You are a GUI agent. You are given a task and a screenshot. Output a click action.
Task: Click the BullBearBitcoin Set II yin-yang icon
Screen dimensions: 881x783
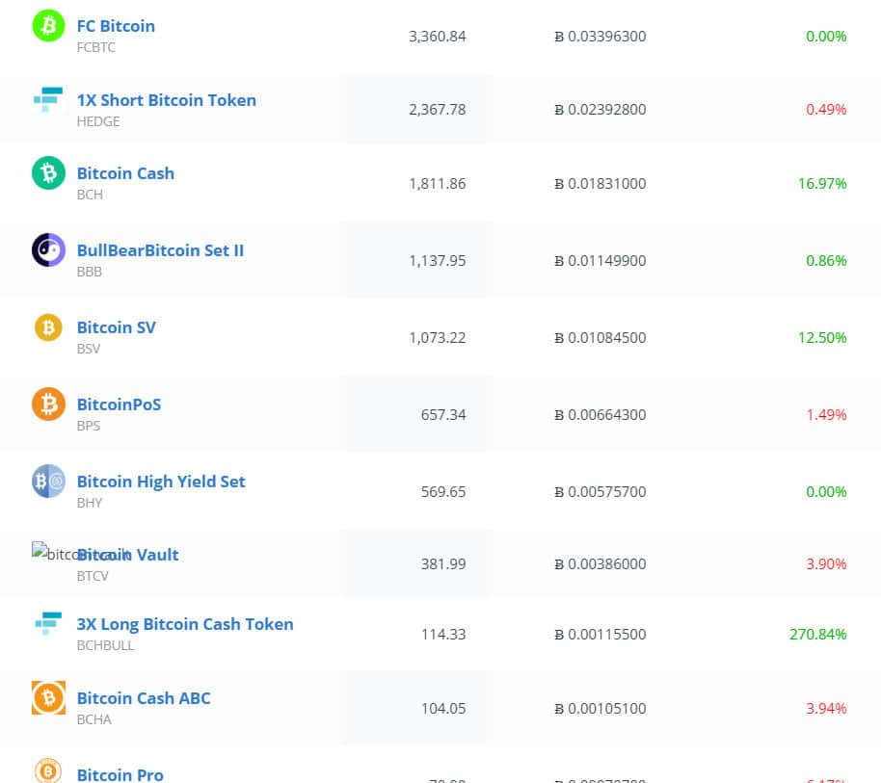point(48,249)
